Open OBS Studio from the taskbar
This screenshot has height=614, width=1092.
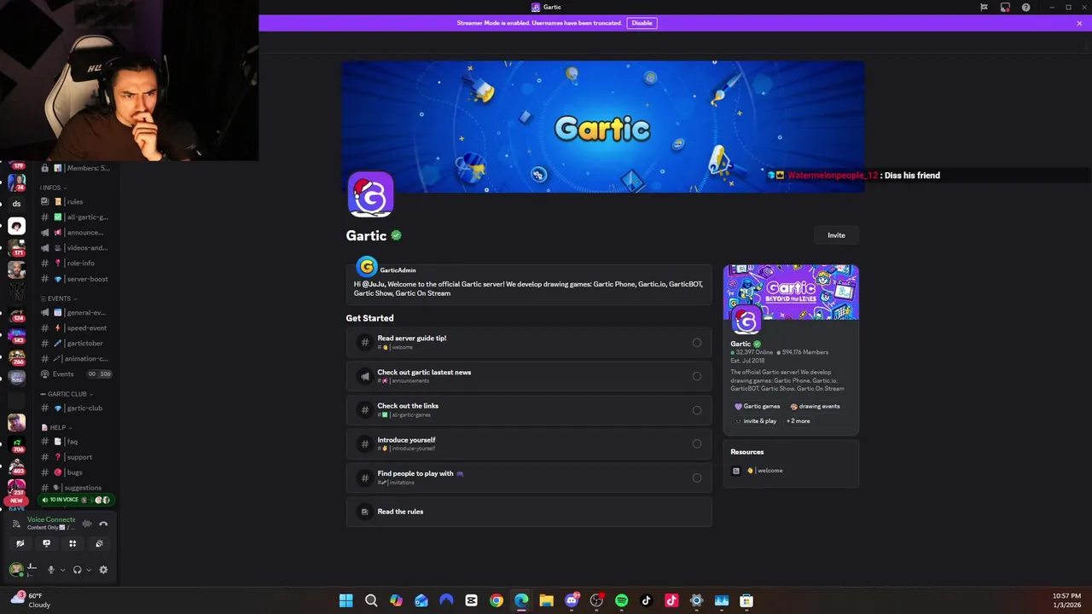596,600
